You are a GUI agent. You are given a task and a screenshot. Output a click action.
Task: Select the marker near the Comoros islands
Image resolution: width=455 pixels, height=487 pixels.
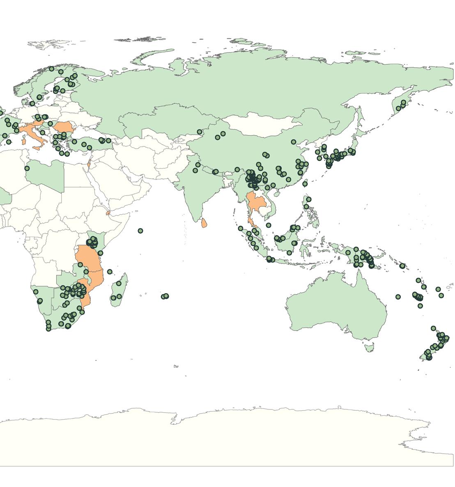[x=110, y=272]
